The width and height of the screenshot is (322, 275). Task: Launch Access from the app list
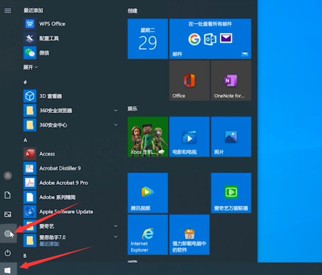pyautogui.click(x=71, y=154)
